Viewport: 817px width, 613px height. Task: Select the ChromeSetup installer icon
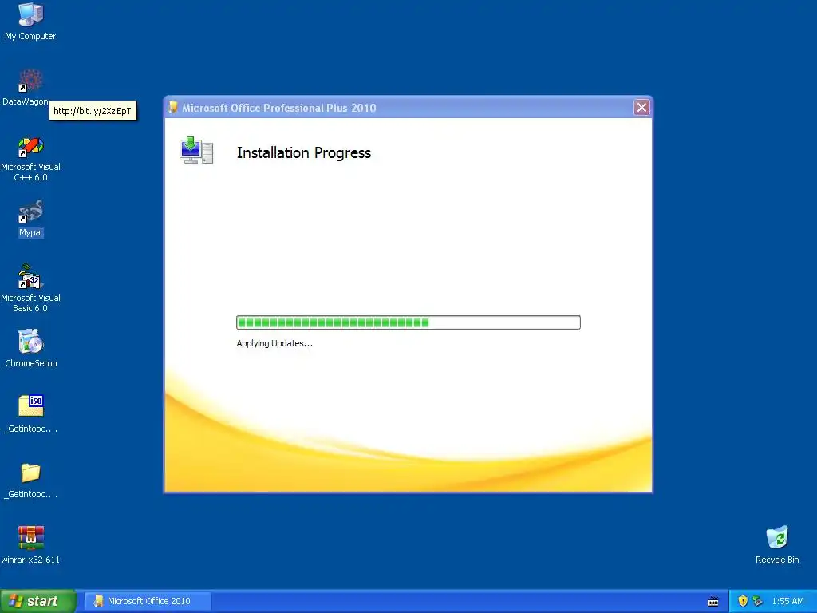pos(30,348)
